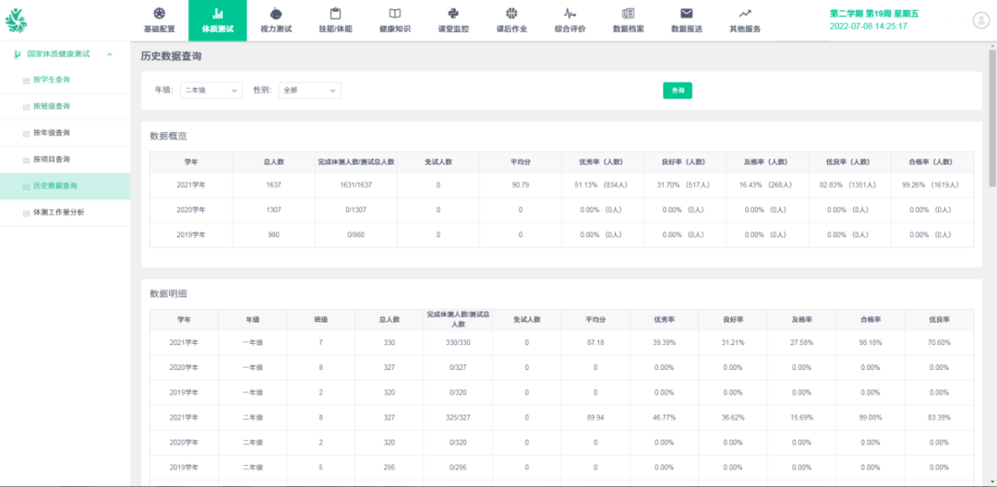This screenshot has width=997, height=487.
Task: Select the 体质测试 bar chart icon
Action: click(218, 13)
